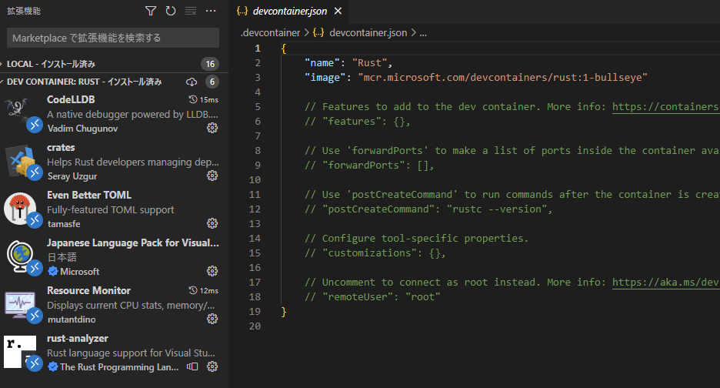The width and height of the screenshot is (720, 388).
Task: Click the Japanese Language Pack globe icon
Action: point(20,256)
